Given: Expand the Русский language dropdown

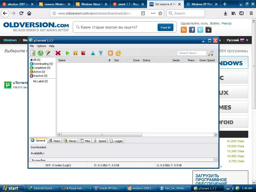Looking at the screenshot, I should 237,40.
